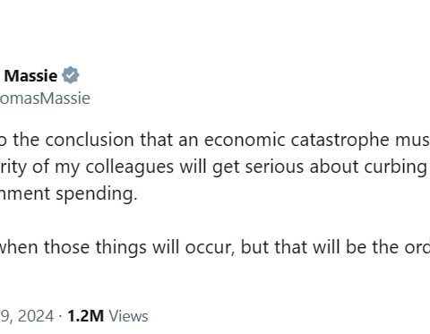Click the dot separator before 1.2M Views

[61, 316]
